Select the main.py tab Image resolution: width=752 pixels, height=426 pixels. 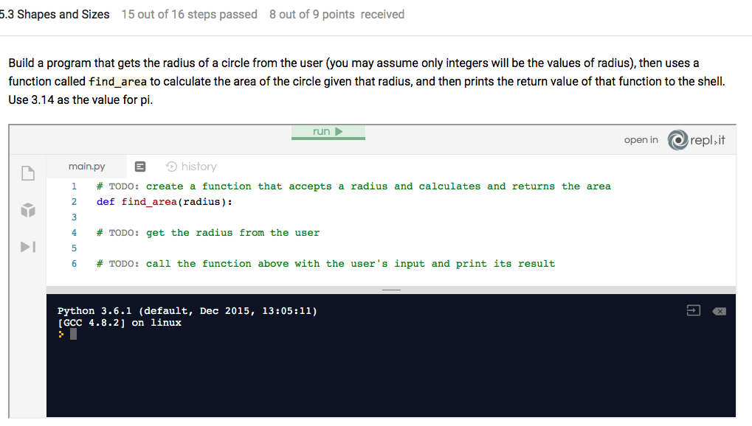(x=86, y=166)
